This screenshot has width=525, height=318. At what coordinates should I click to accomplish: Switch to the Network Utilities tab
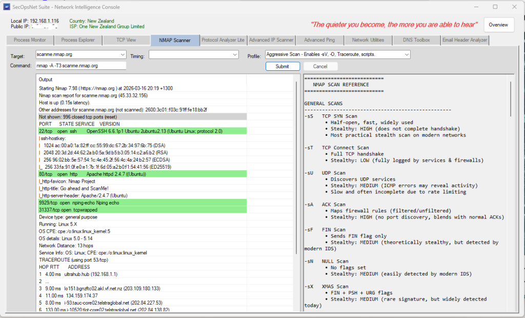click(369, 40)
